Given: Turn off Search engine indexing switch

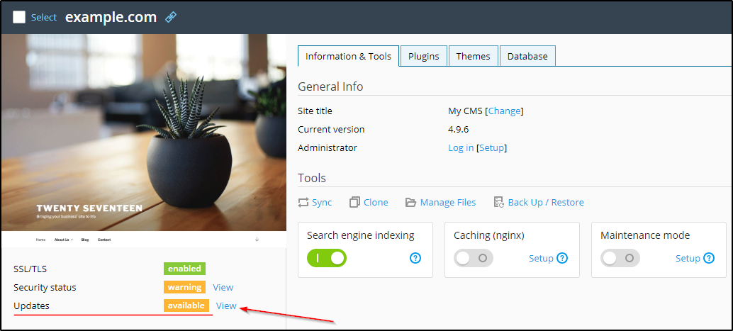Looking at the screenshot, I should pos(326,258).
